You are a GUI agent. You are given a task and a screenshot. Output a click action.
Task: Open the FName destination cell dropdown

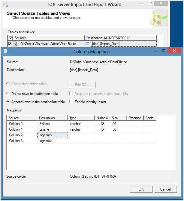[53, 124]
